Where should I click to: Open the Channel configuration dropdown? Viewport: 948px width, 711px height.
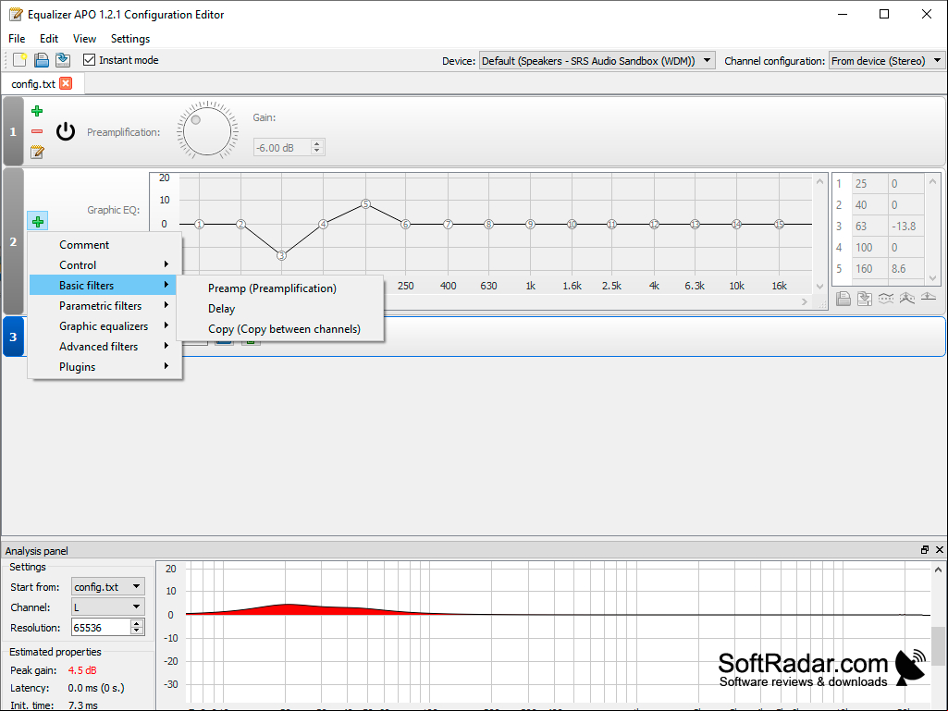tap(886, 60)
